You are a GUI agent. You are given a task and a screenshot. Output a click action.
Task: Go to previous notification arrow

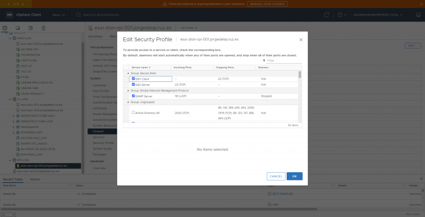9,4
